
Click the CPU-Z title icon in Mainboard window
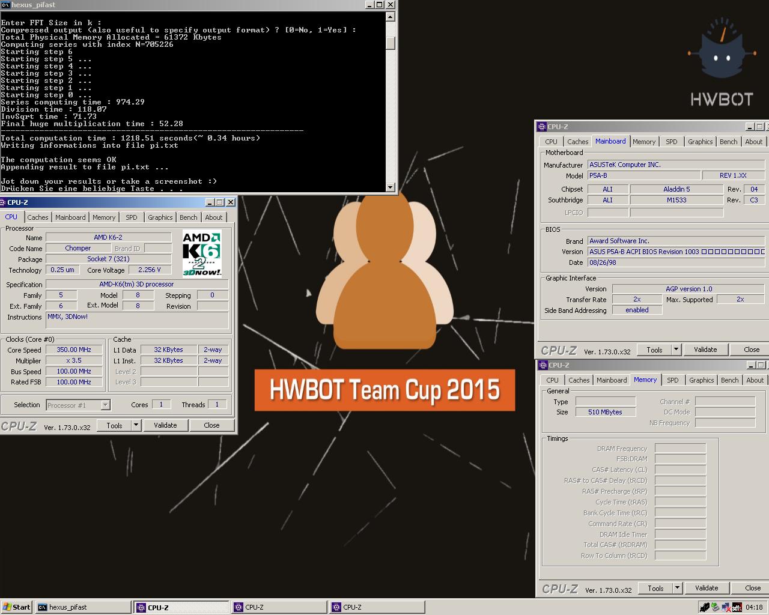[543, 127]
